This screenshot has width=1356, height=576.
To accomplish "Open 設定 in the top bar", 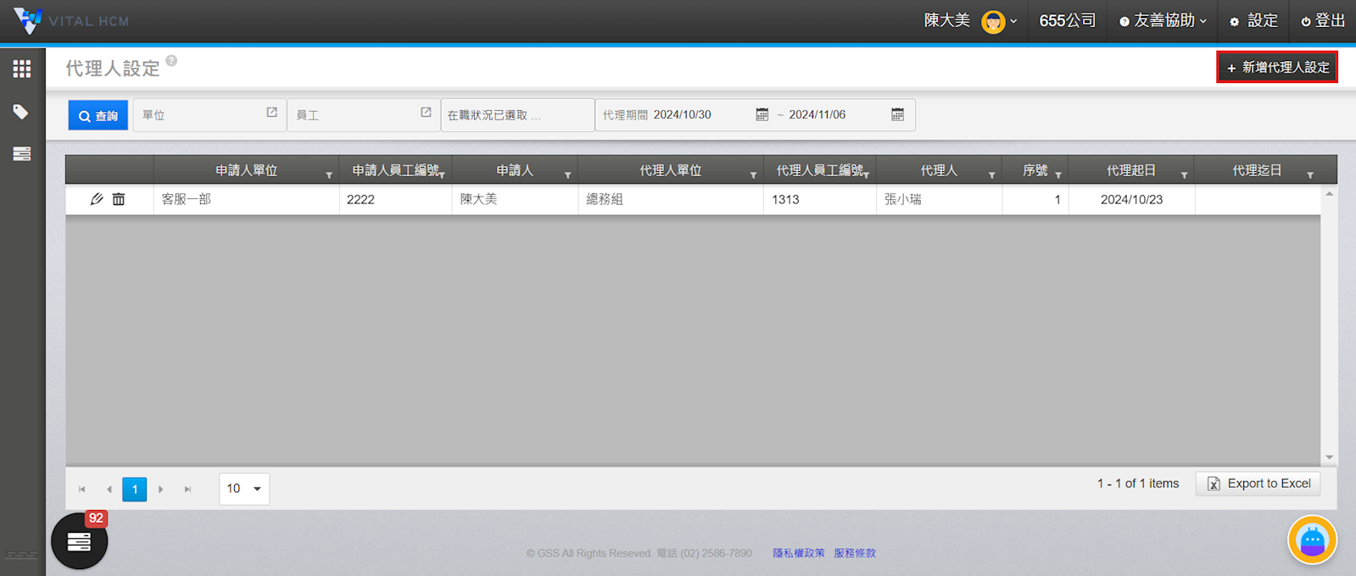I will click(1253, 20).
